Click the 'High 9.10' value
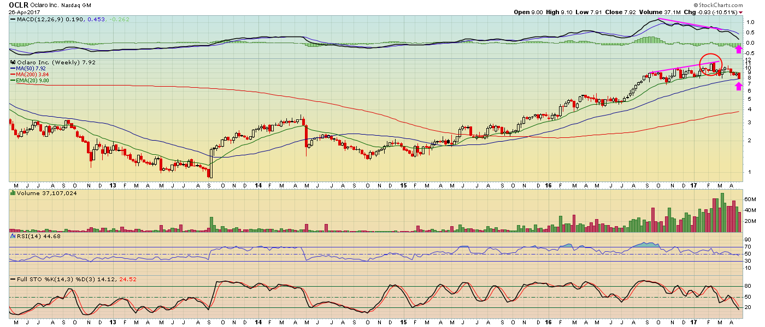The image size is (765, 327). pyautogui.click(x=558, y=12)
